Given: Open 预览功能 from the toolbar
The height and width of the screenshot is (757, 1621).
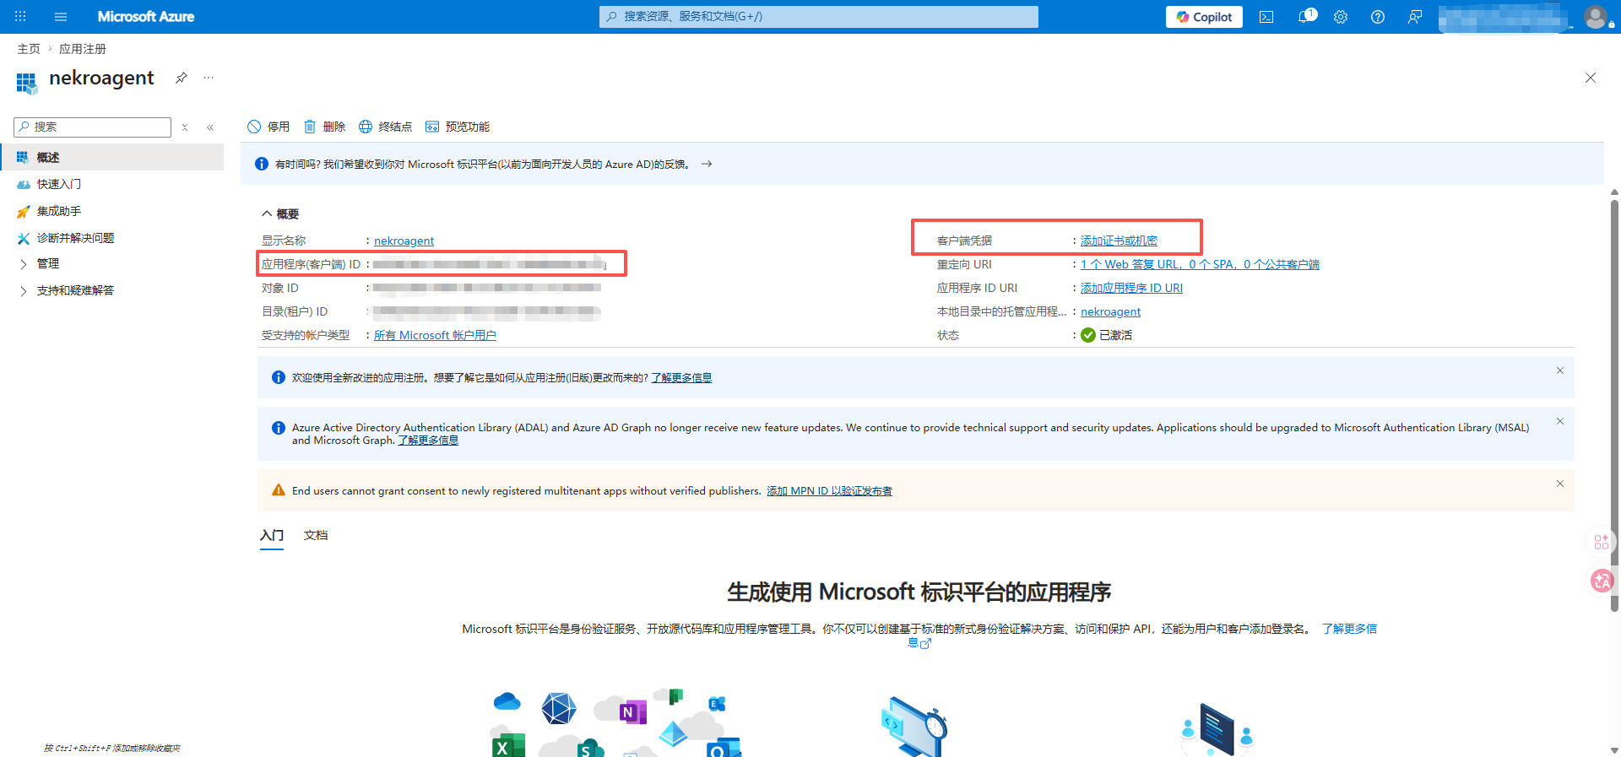Looking at the screenshot, I should click(x=458, y=127).
